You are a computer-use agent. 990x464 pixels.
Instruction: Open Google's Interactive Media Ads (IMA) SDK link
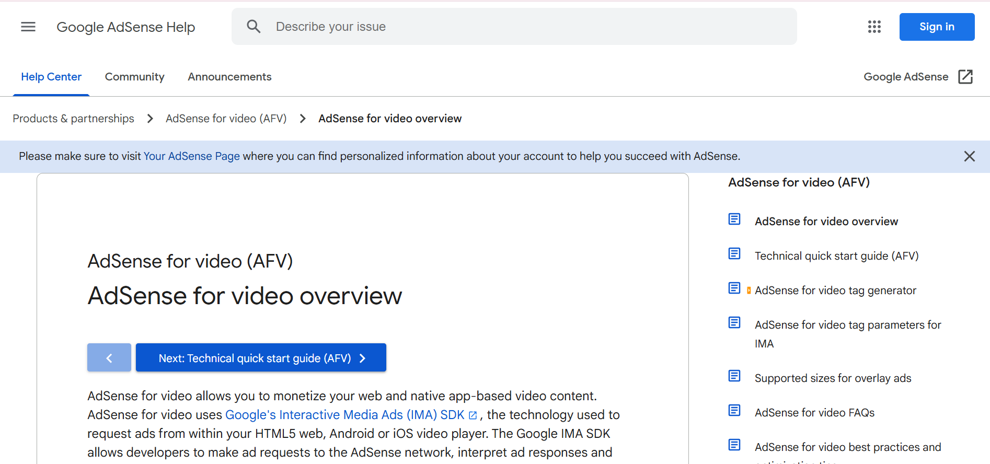tap(345, 415)
